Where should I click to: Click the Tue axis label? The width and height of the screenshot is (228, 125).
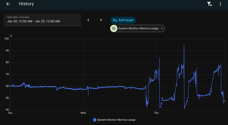[10, 113]
